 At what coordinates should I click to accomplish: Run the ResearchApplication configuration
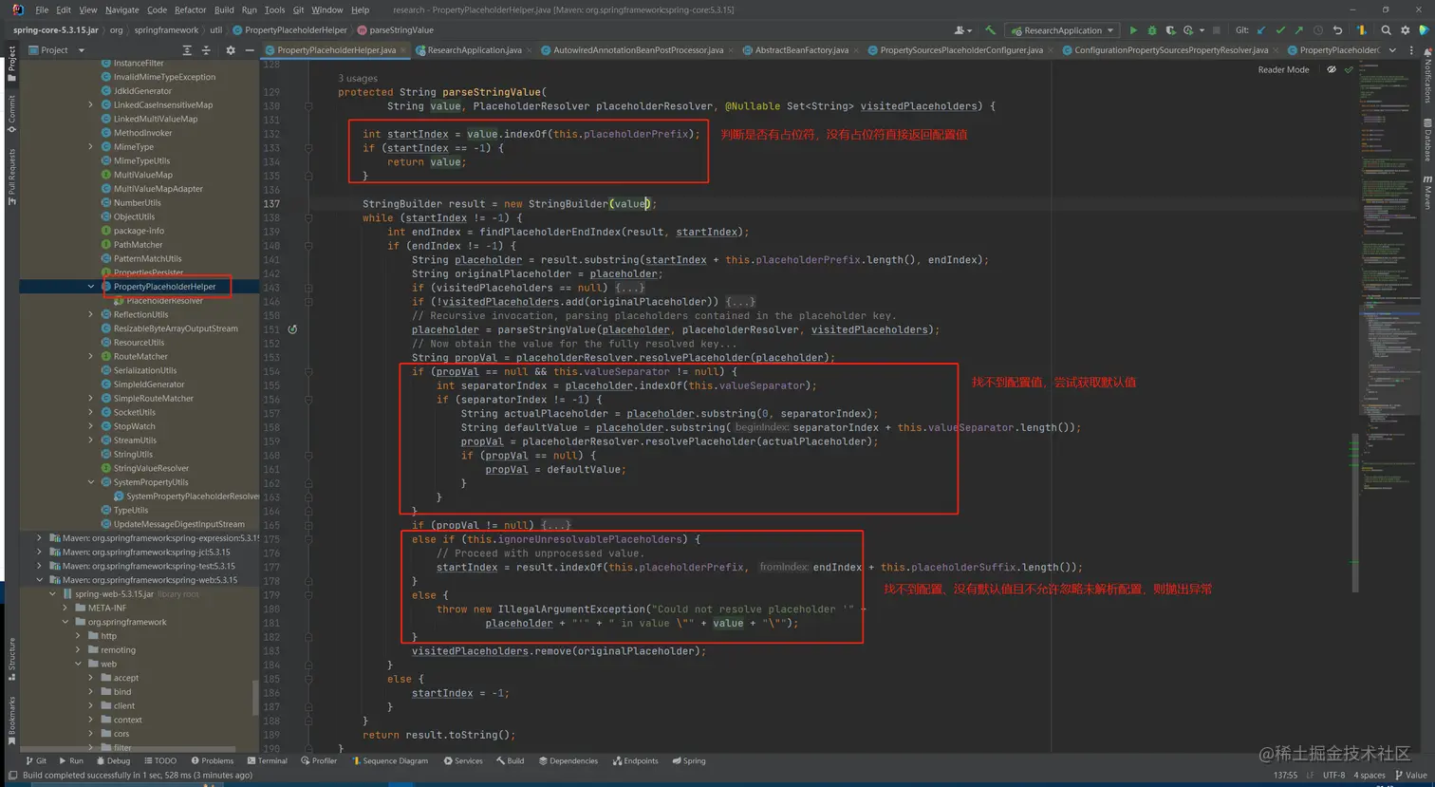(1132, 30)
